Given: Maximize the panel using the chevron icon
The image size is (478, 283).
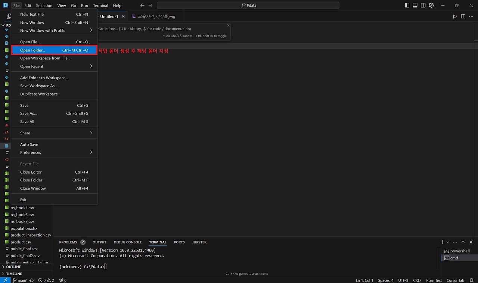Looking at the screenshot, I should click(463, 242).
